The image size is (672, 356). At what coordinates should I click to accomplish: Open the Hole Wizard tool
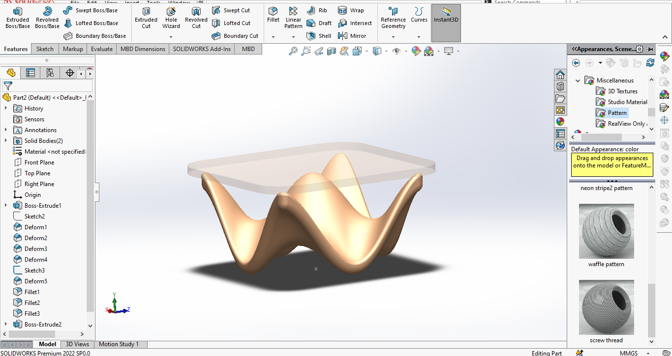click(x=171, y=18)
